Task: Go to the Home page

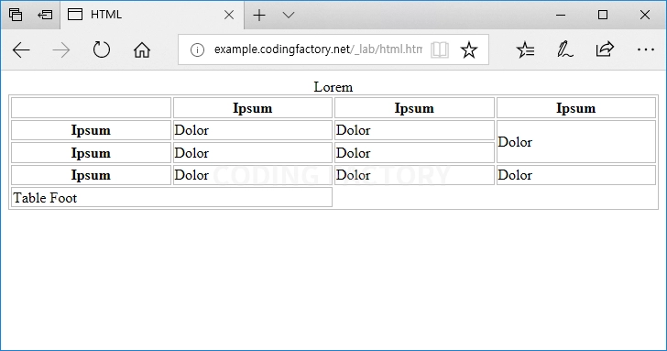Action: (x=142, y=49)
